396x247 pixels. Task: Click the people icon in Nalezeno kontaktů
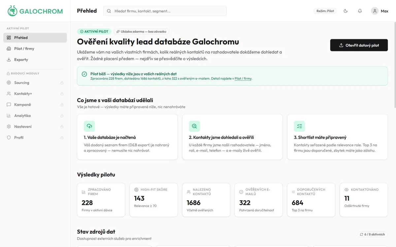(x=189, y=192)
